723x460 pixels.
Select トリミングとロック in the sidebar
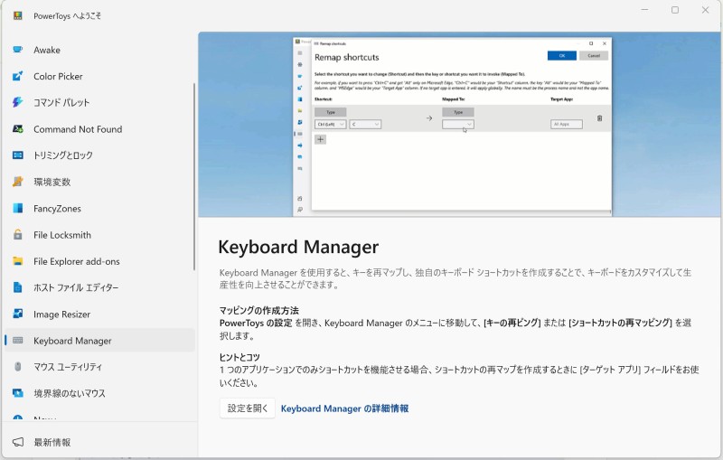99,155
